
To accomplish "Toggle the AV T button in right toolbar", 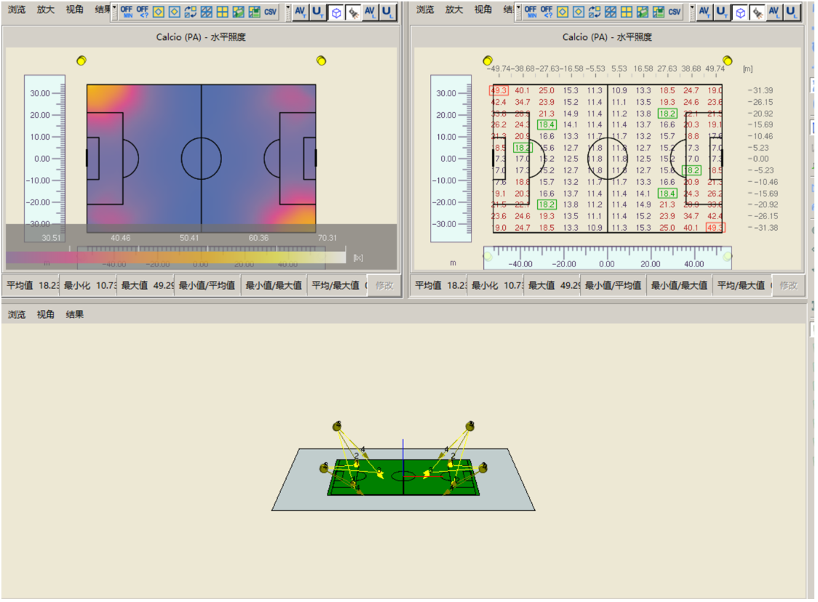I will coord(704,12).
